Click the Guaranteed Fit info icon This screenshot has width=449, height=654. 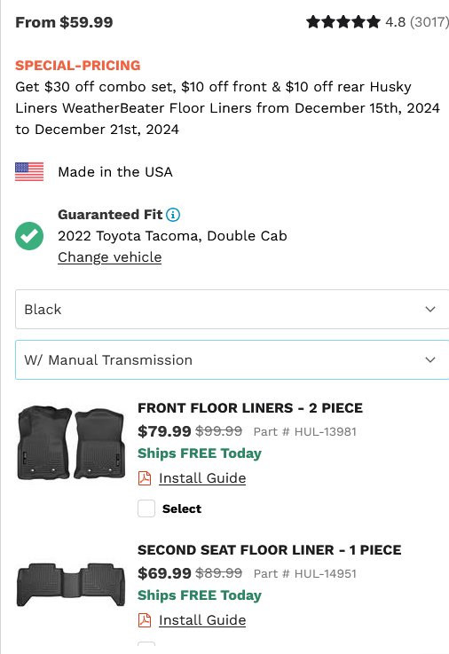173,215
